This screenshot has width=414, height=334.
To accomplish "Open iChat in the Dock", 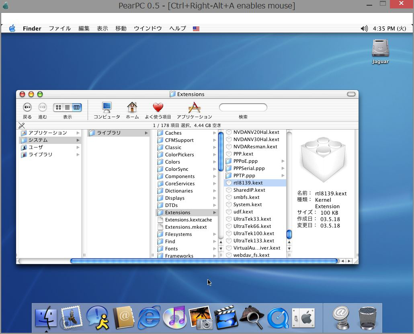I will pos(98,318).
